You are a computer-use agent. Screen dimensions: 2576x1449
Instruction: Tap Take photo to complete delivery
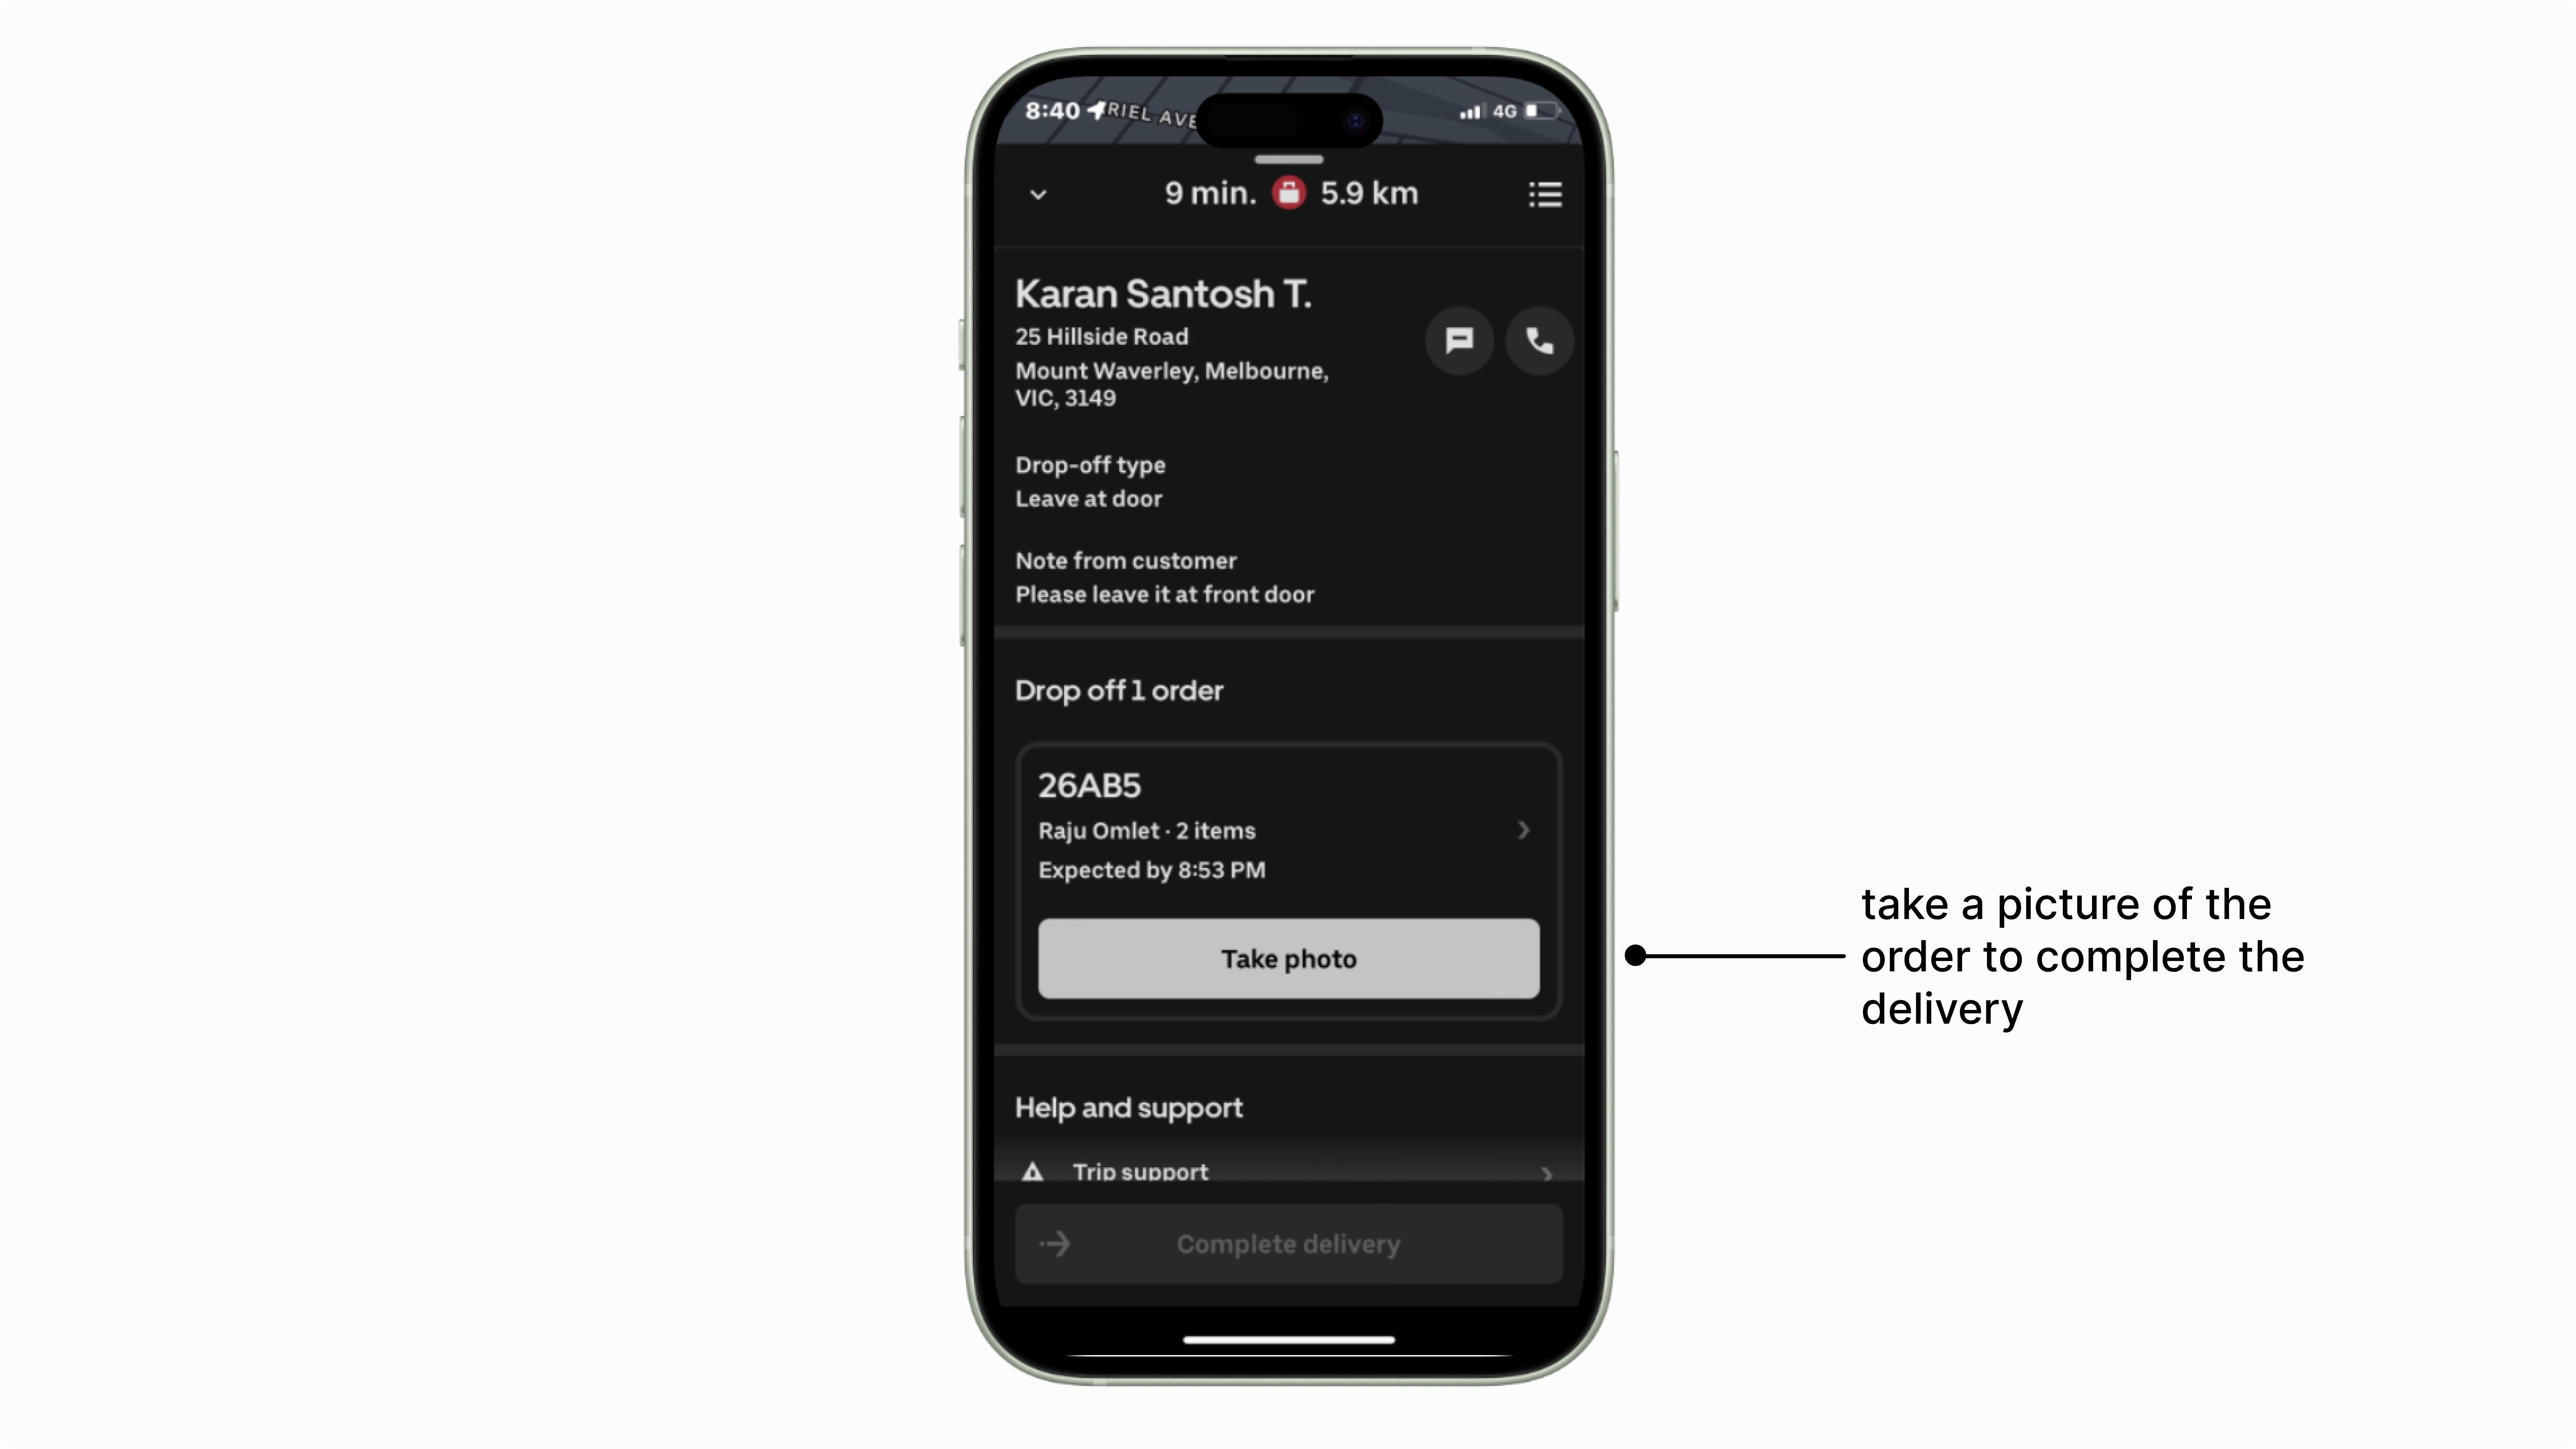click(1288, 957)
